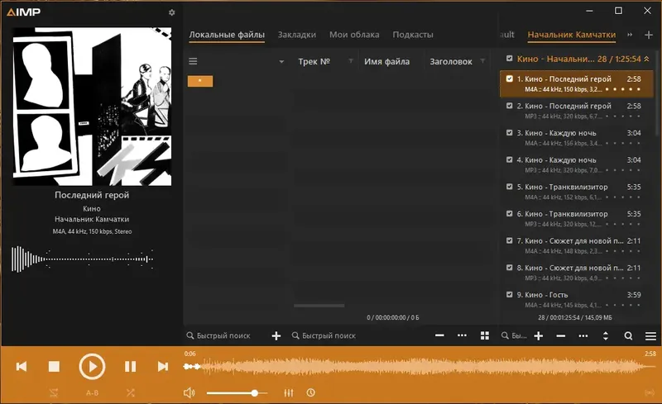
Task: Sort by Трек № column header
Action: point(314,62)
